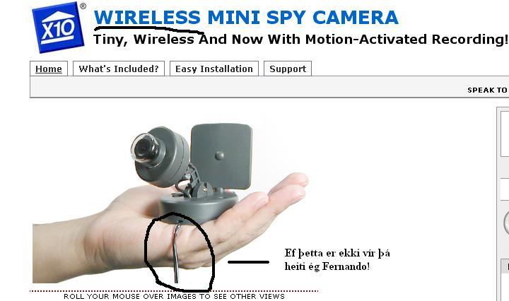Open the Easy Installation tab
509x301 pixels.
(214, 69)
